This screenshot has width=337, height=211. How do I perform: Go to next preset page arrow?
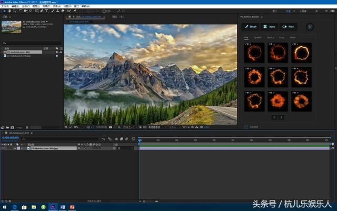pyautogui.click(x=282, y=117)
